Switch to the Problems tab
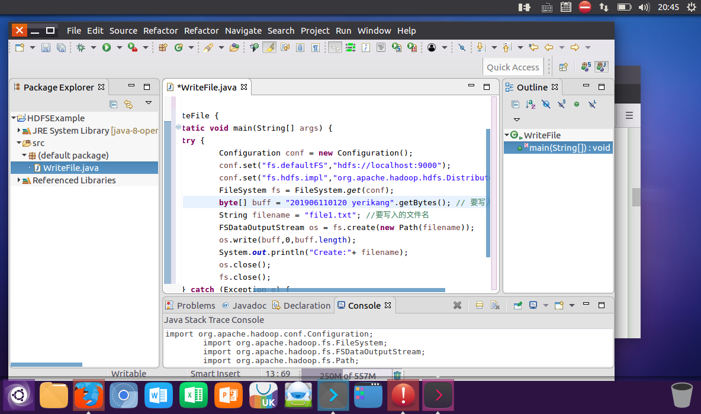 (191, 306)
